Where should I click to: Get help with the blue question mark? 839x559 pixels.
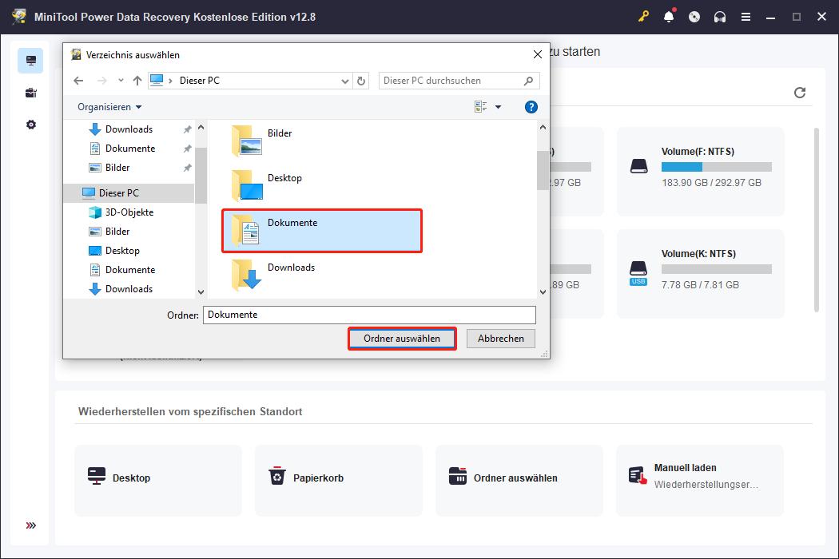point(531,106)
